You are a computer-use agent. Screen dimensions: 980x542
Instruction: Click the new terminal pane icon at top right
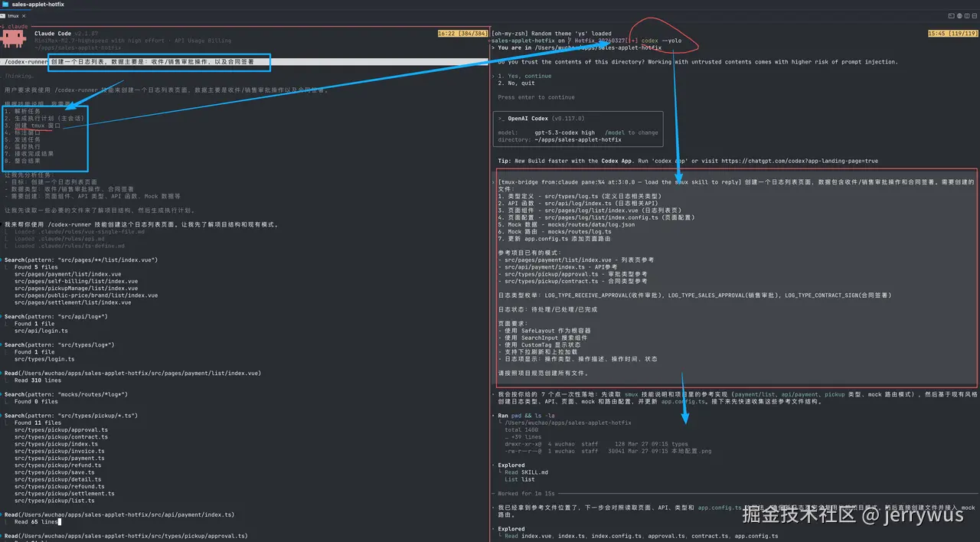coord(951,15)
